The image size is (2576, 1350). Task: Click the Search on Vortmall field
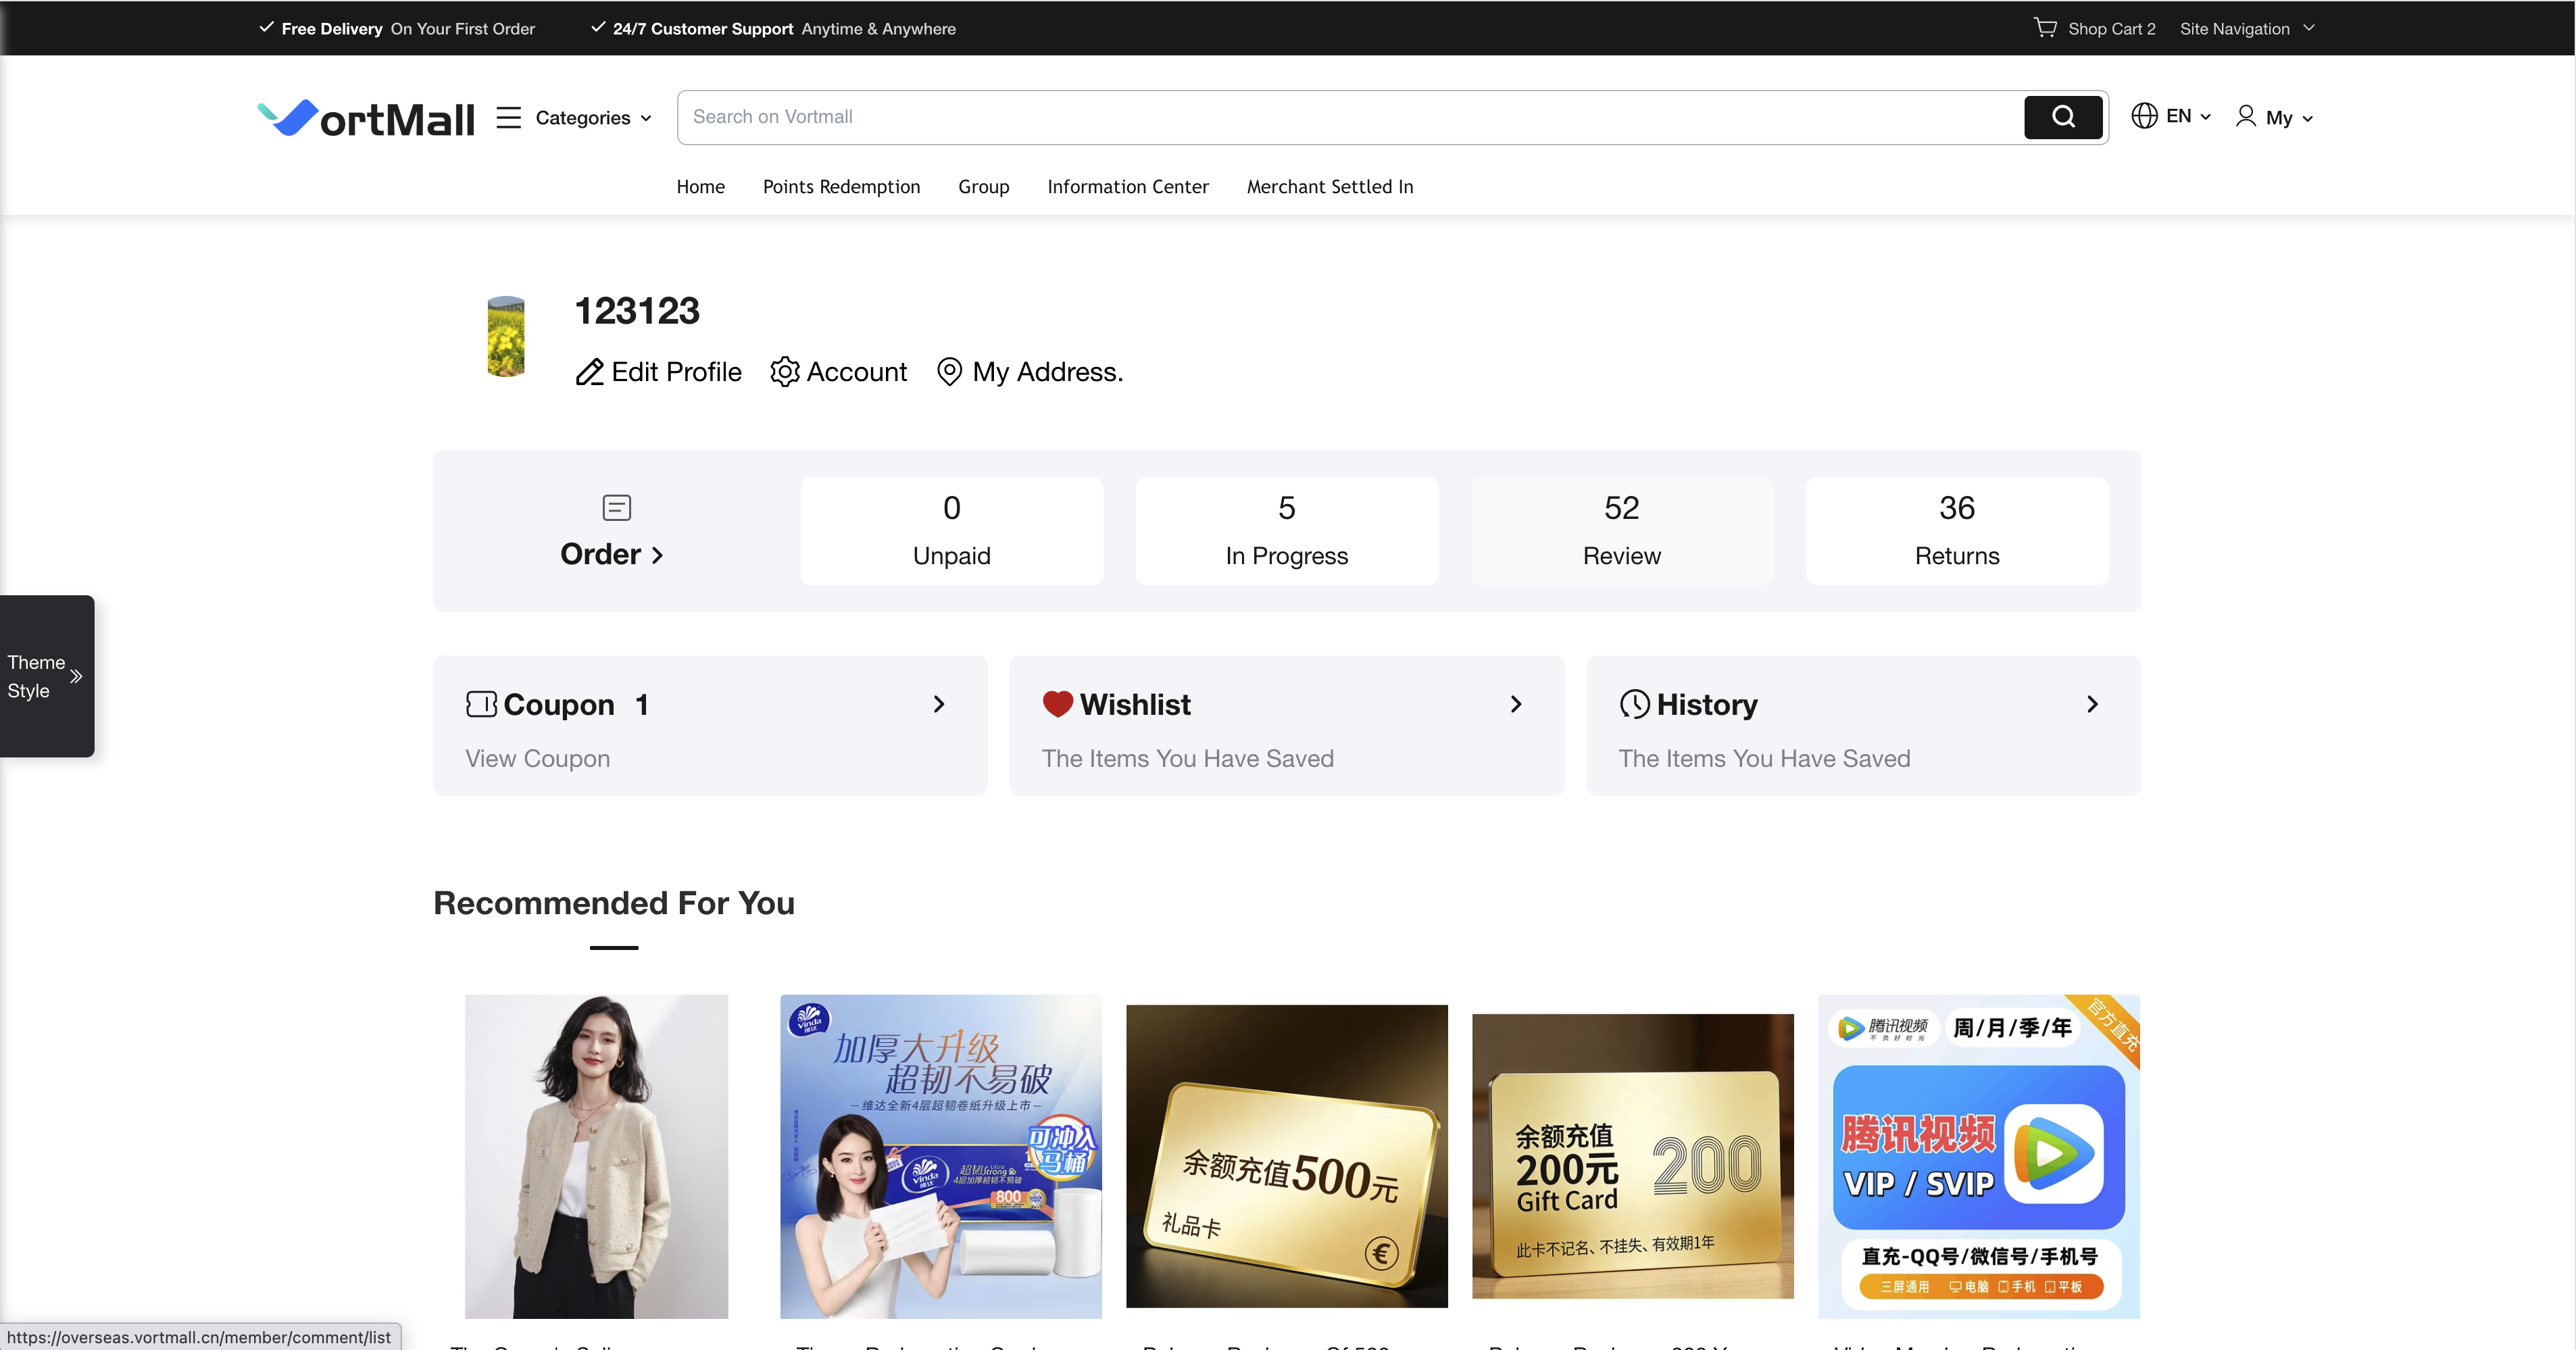click(1350, 117)
